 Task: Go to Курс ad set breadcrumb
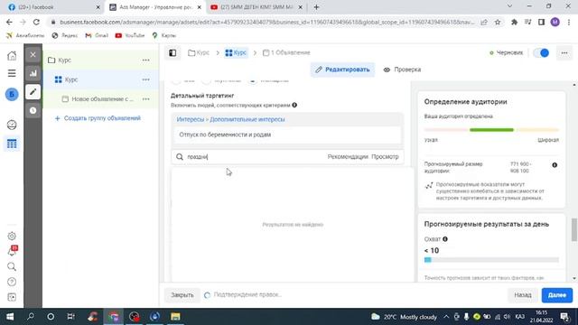(x=236, y=52)
